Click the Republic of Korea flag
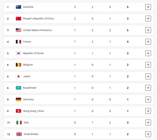The width and height of the screenshot is (157, 140). (18, 53)
